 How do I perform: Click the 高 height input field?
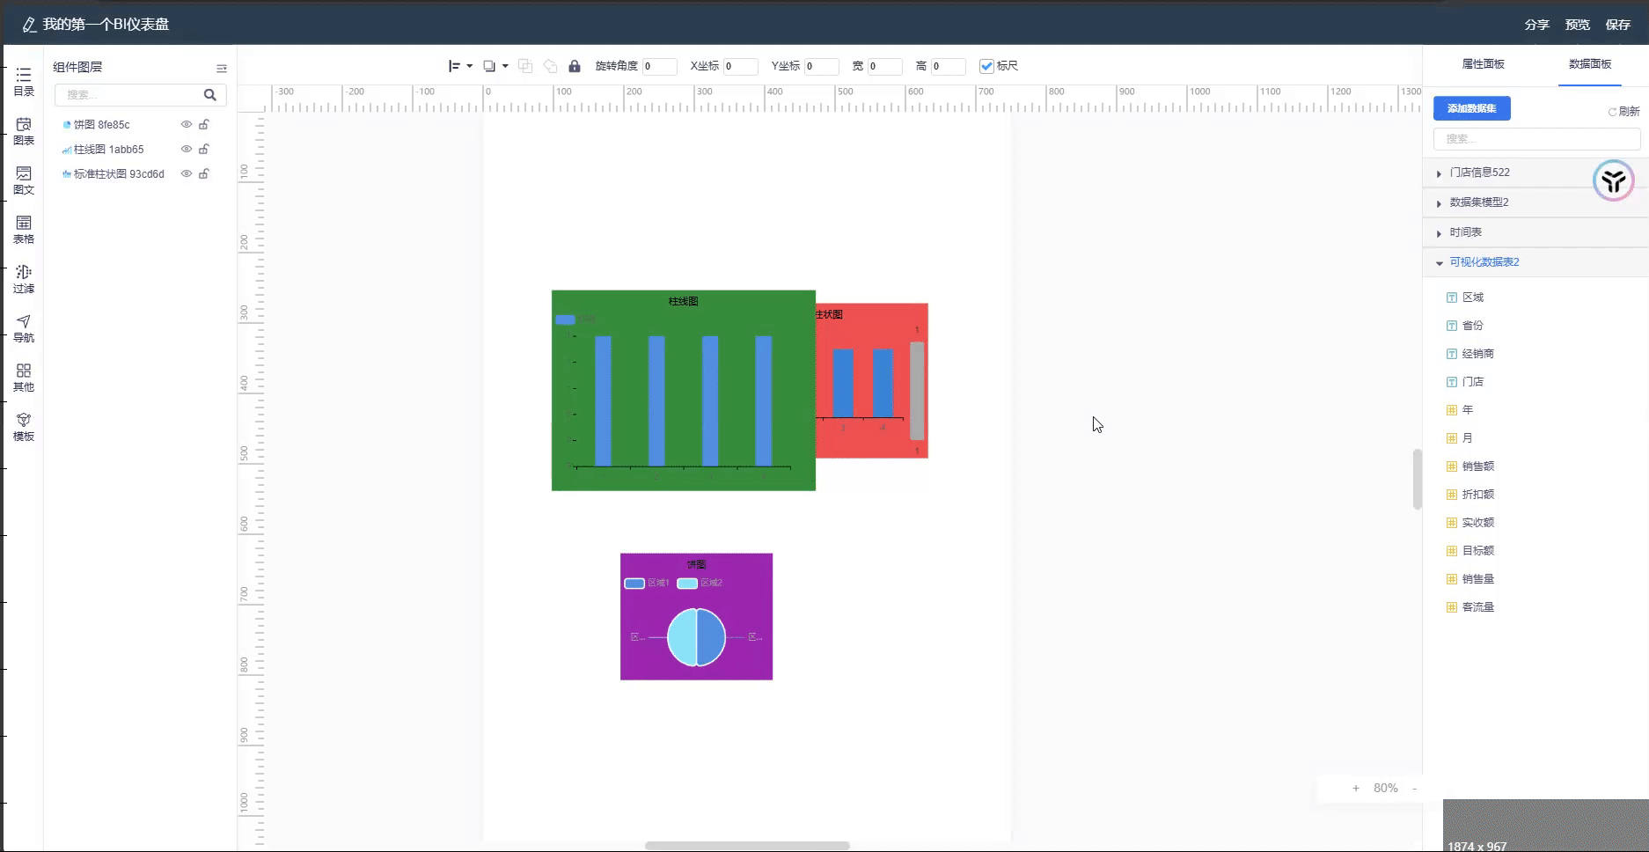(x=949, y=66)
